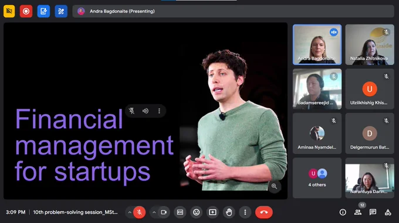Click muted mic icon on Aminaa's tile
This screenshot has height=223, width=399.
334,121
